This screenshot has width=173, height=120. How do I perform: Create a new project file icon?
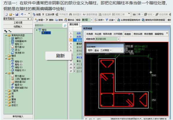point(6,14)
